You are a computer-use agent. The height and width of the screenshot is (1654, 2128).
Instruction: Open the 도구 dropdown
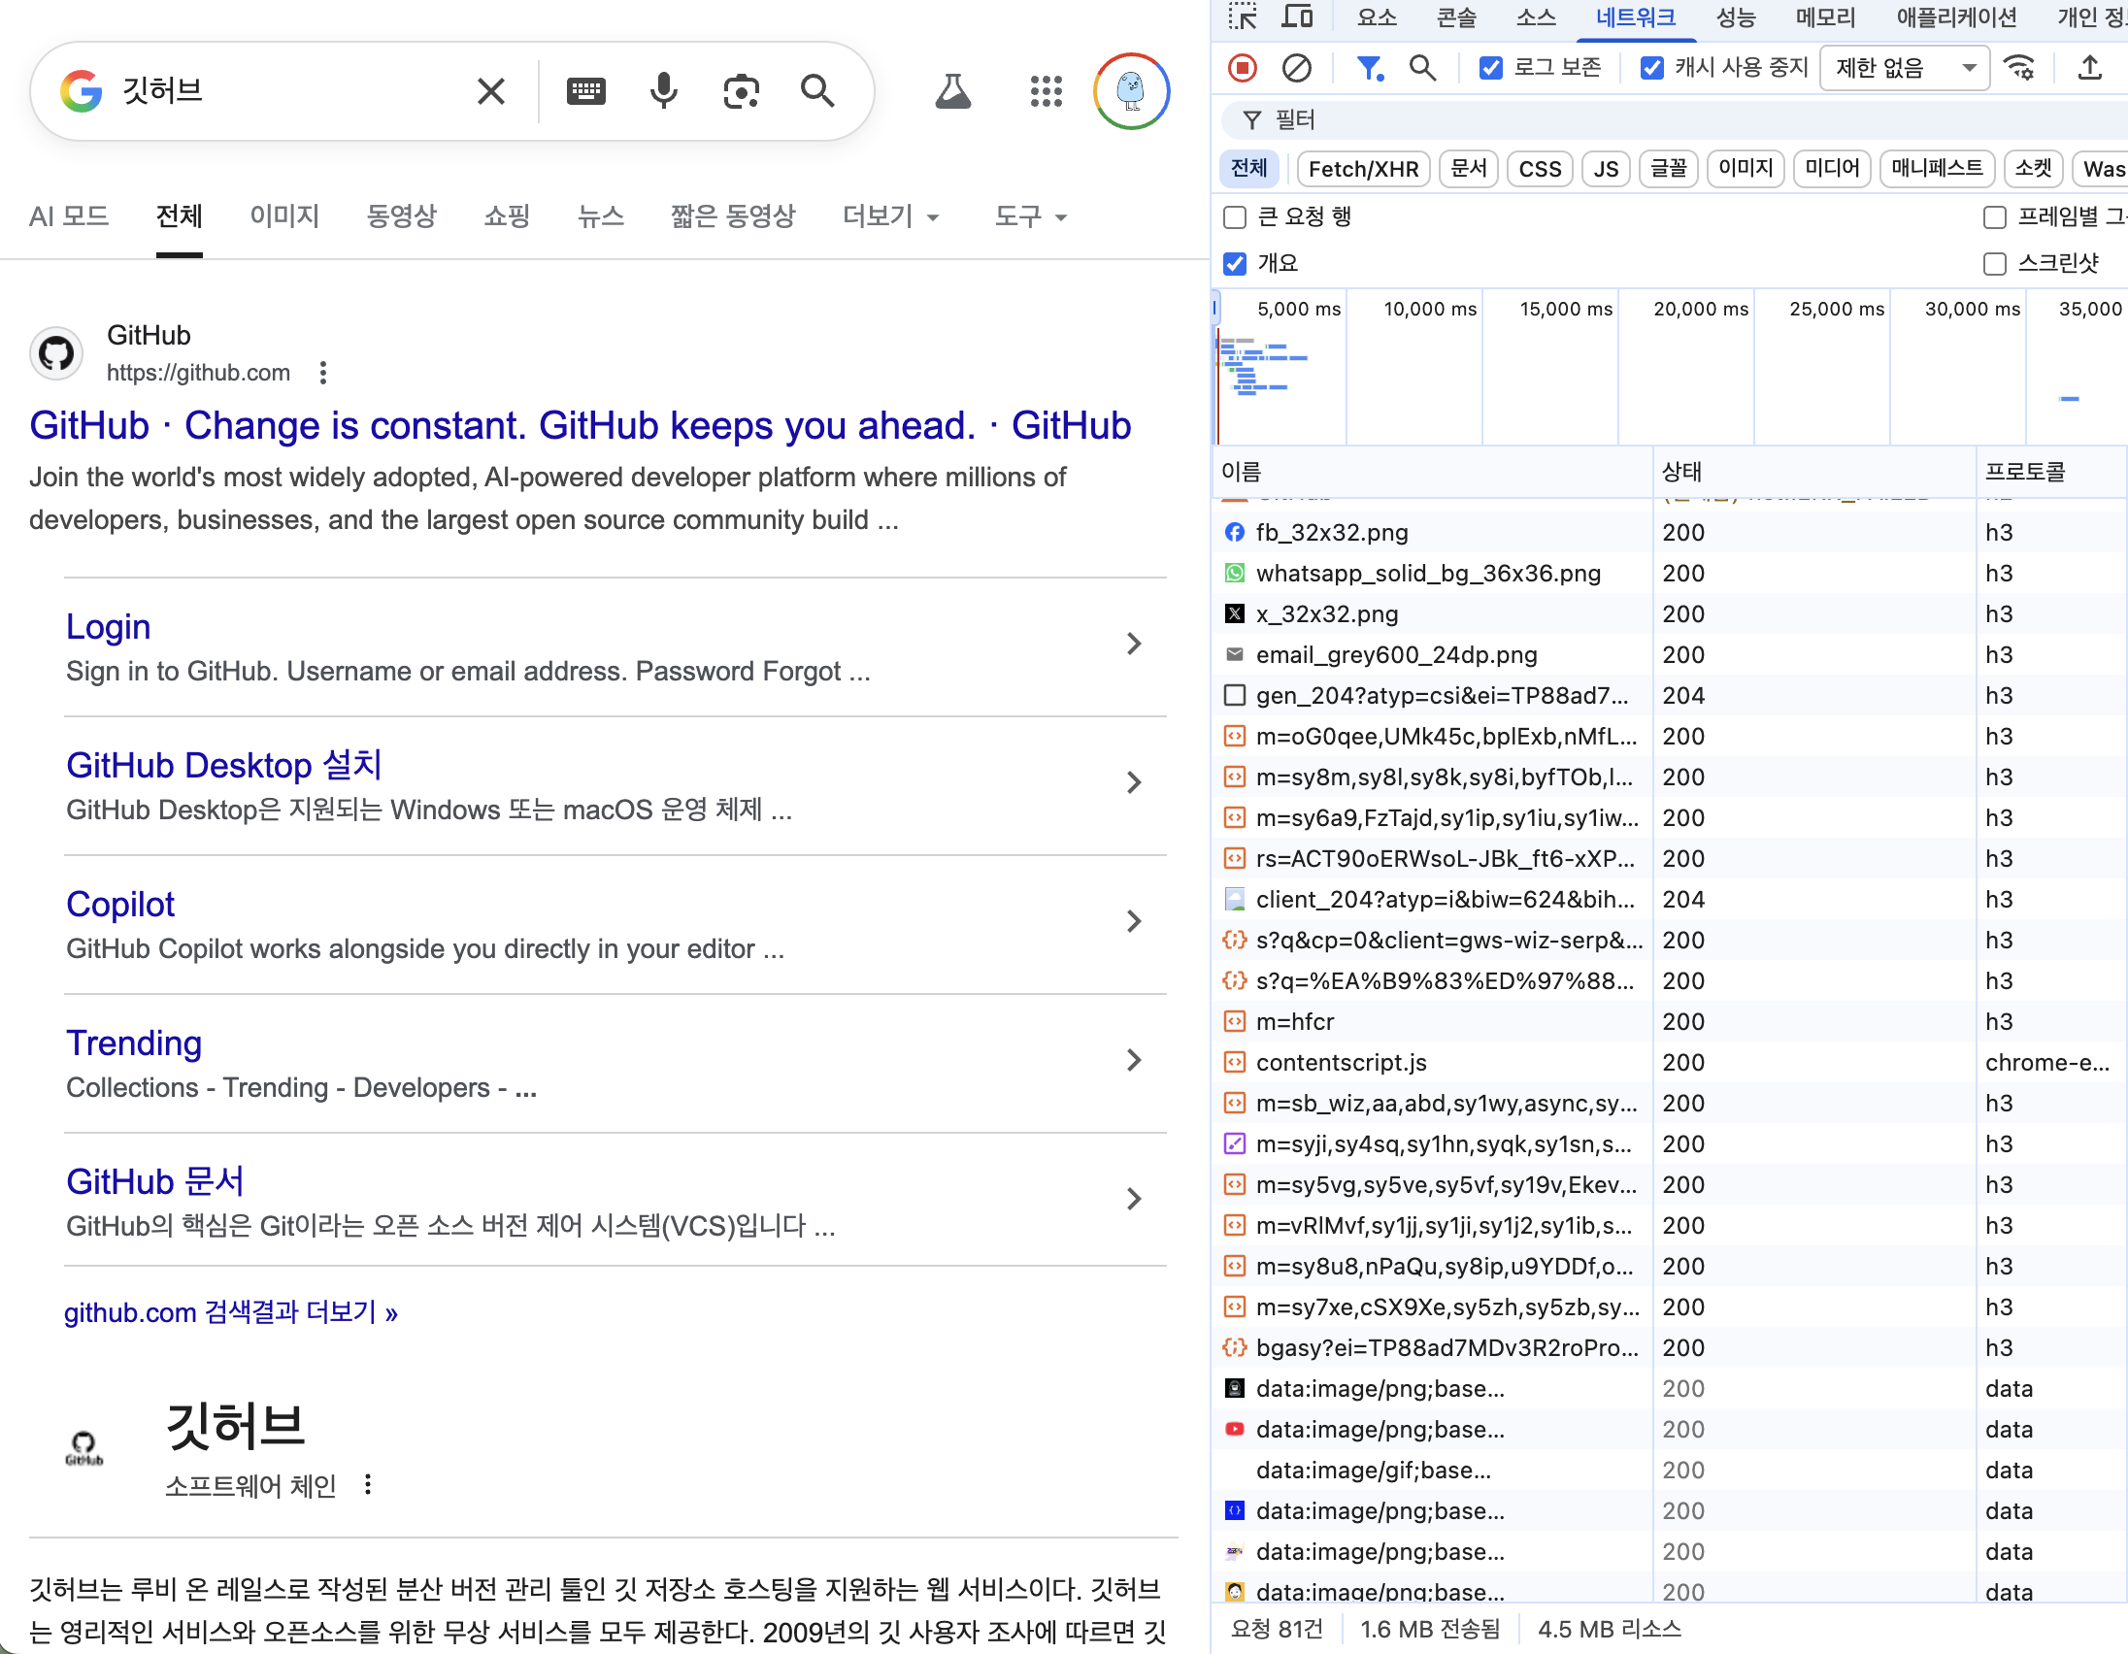pos(1029,216)
